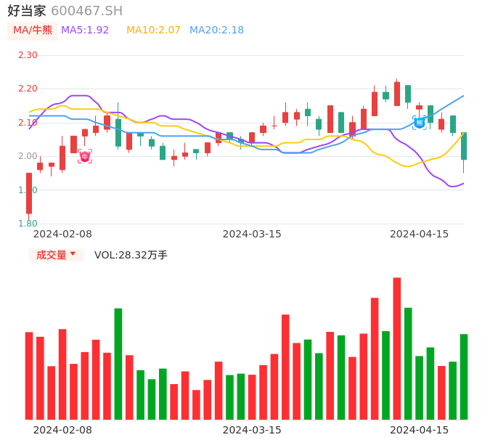Click the last green volume bar on right
The image size is (498, 440).
(464, 377)
